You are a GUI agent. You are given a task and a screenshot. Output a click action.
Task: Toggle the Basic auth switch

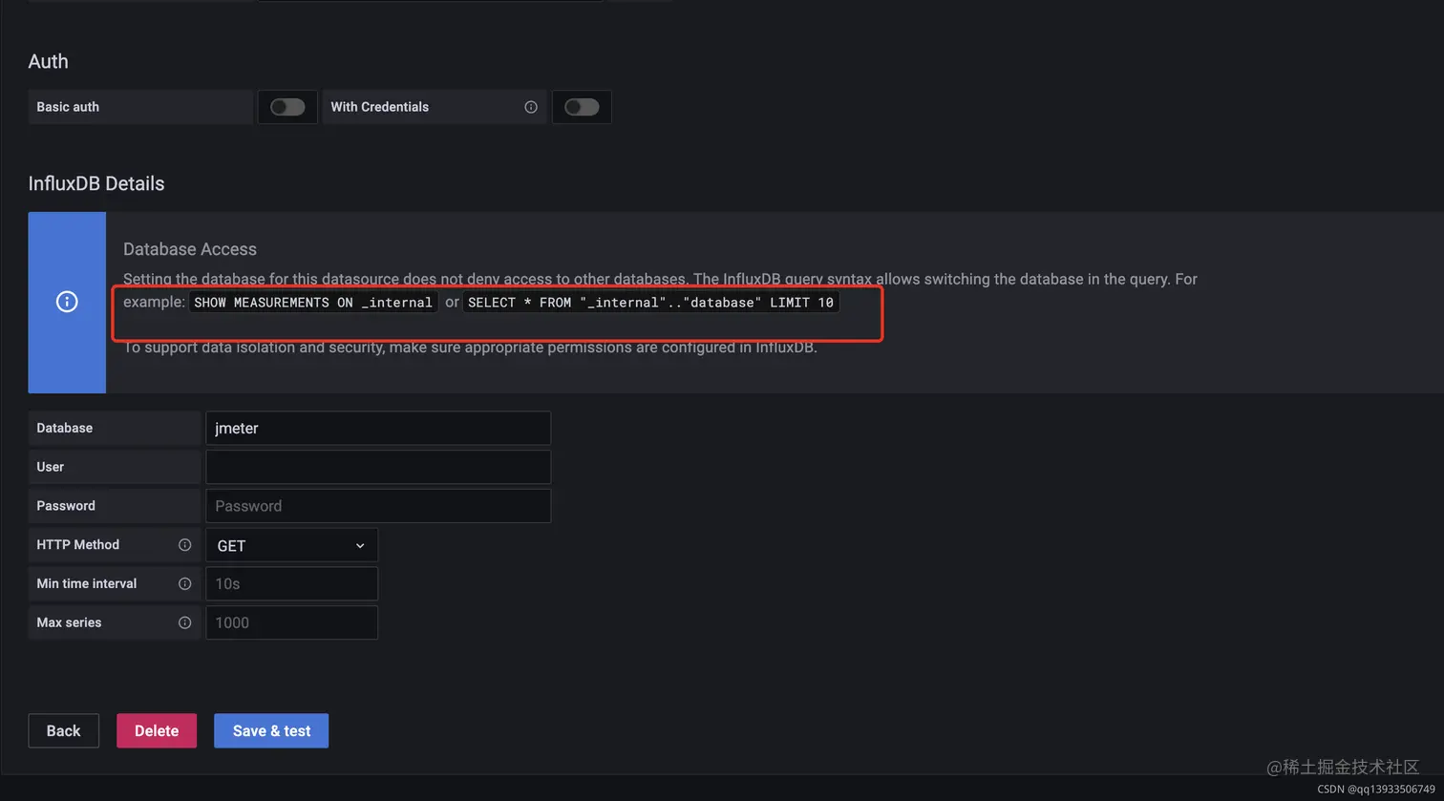(287, 107)
